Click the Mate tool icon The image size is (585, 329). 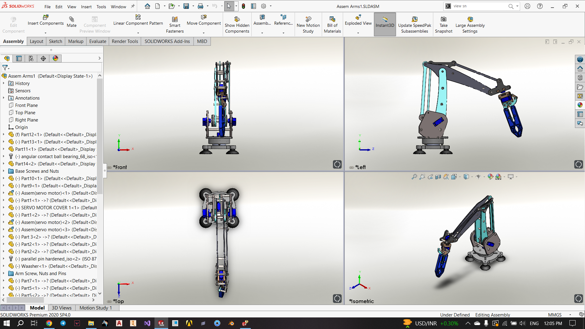click(x=71, y=19)
